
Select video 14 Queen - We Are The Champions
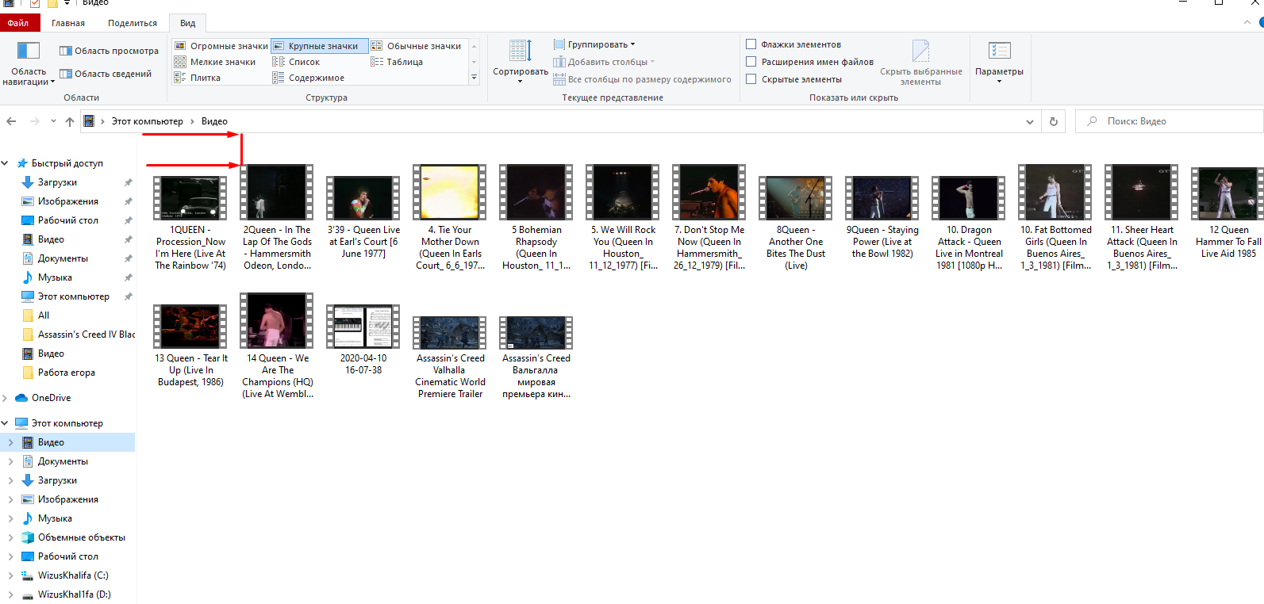(277, 346)
